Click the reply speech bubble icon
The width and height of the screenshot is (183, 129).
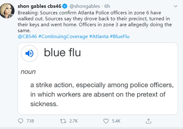coord(21,121)
